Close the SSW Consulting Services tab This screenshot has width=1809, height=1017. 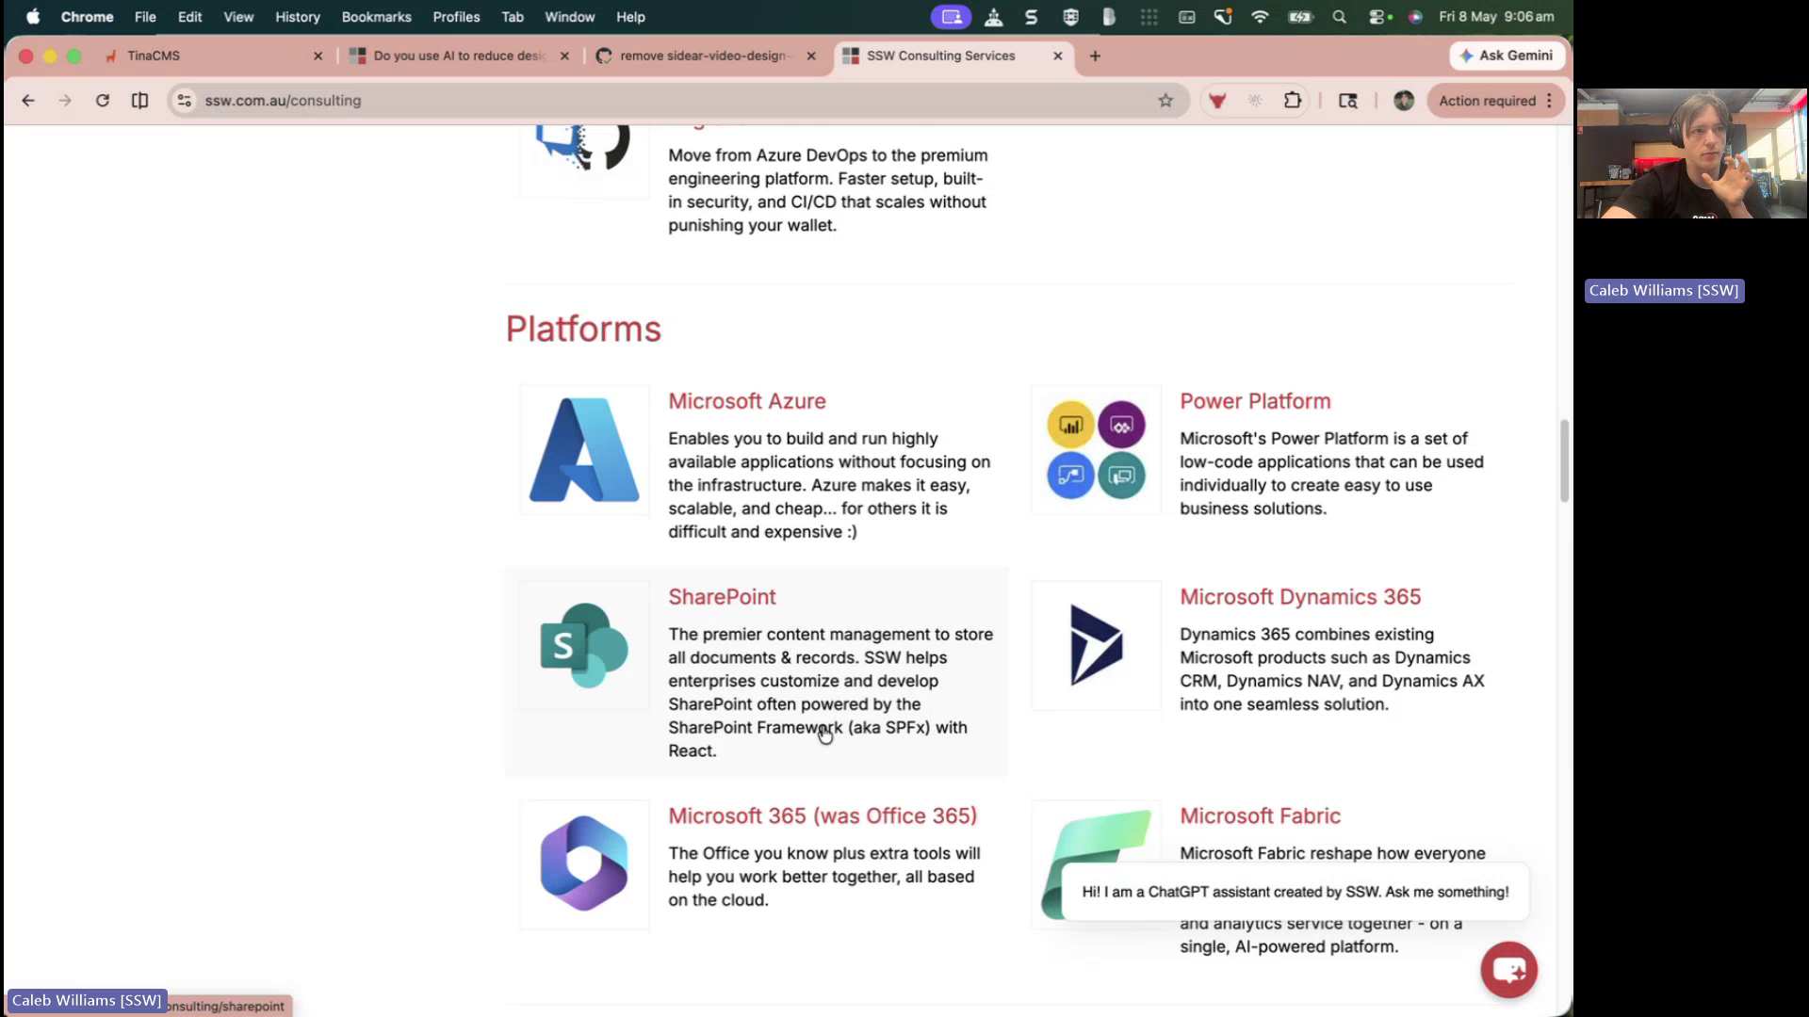pos(1058,56)
